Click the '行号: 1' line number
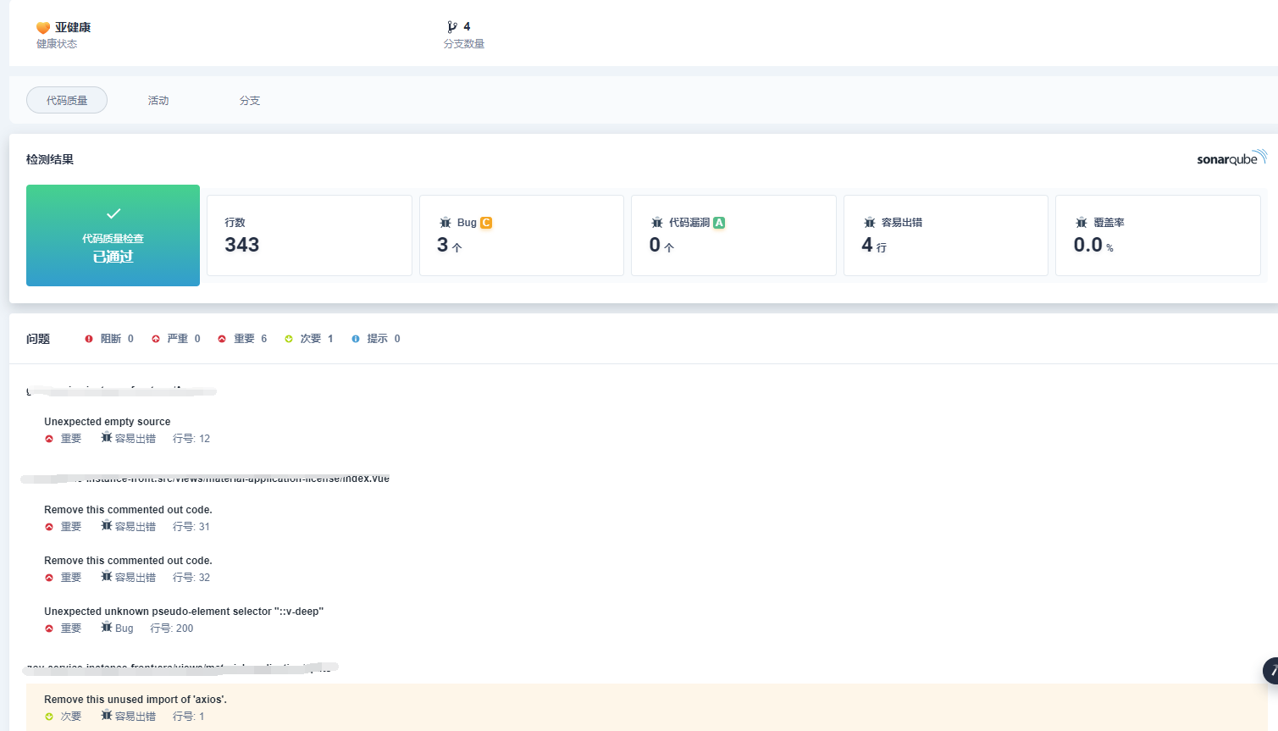The width and height of the screenshot is (1278, 731). (189, 717)
